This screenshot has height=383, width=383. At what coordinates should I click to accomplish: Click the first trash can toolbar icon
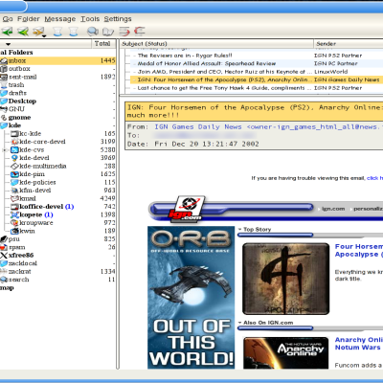(57, 32)
